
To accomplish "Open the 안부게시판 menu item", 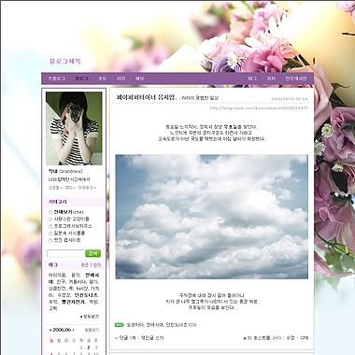I will (296, 78).
